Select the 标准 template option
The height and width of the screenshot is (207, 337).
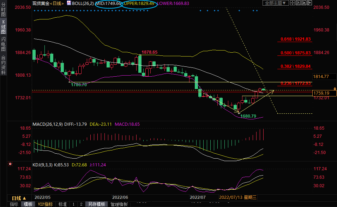(62, 204)
